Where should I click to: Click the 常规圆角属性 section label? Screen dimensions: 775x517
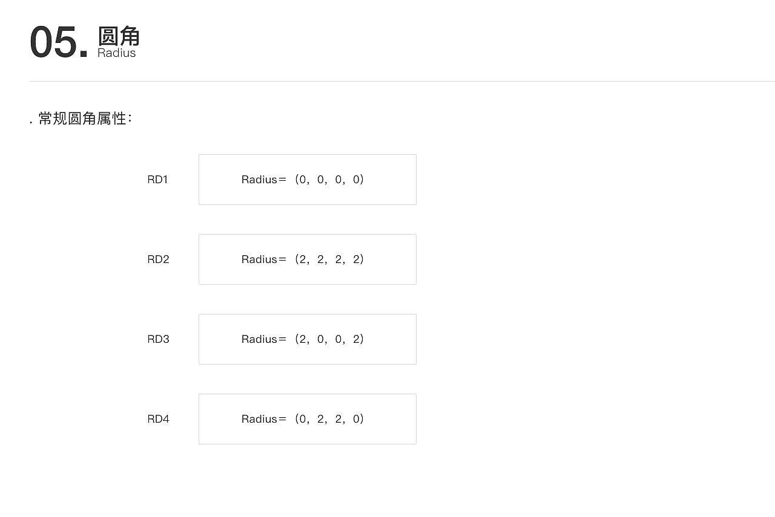[x=84, y=119]
